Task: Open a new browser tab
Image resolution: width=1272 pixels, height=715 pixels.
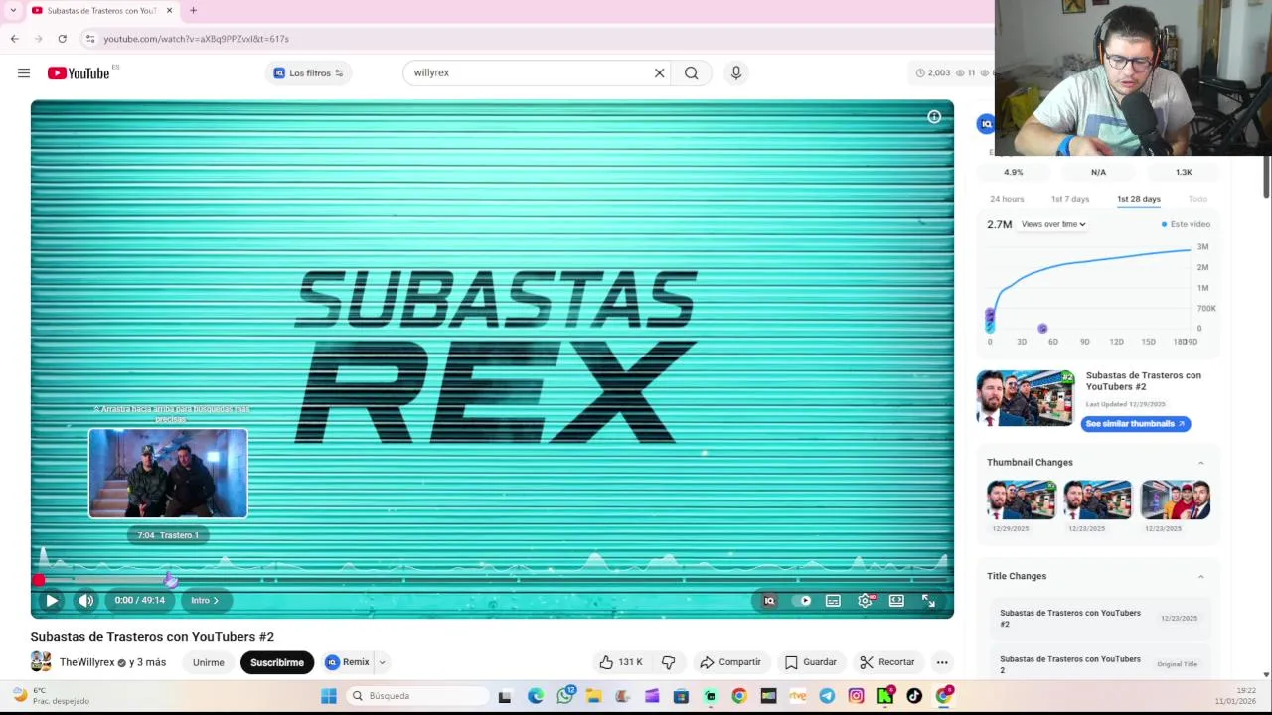Action: click(193, 11)
